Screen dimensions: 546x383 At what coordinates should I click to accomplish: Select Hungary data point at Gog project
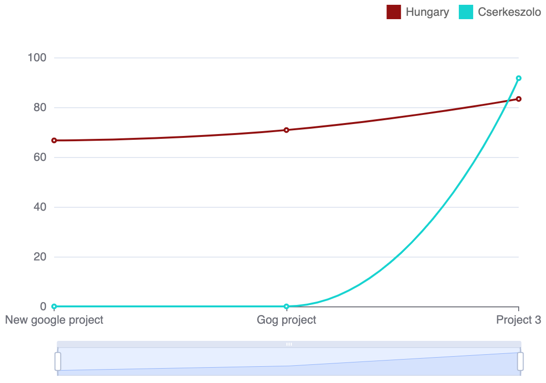[x=286, y=130]
